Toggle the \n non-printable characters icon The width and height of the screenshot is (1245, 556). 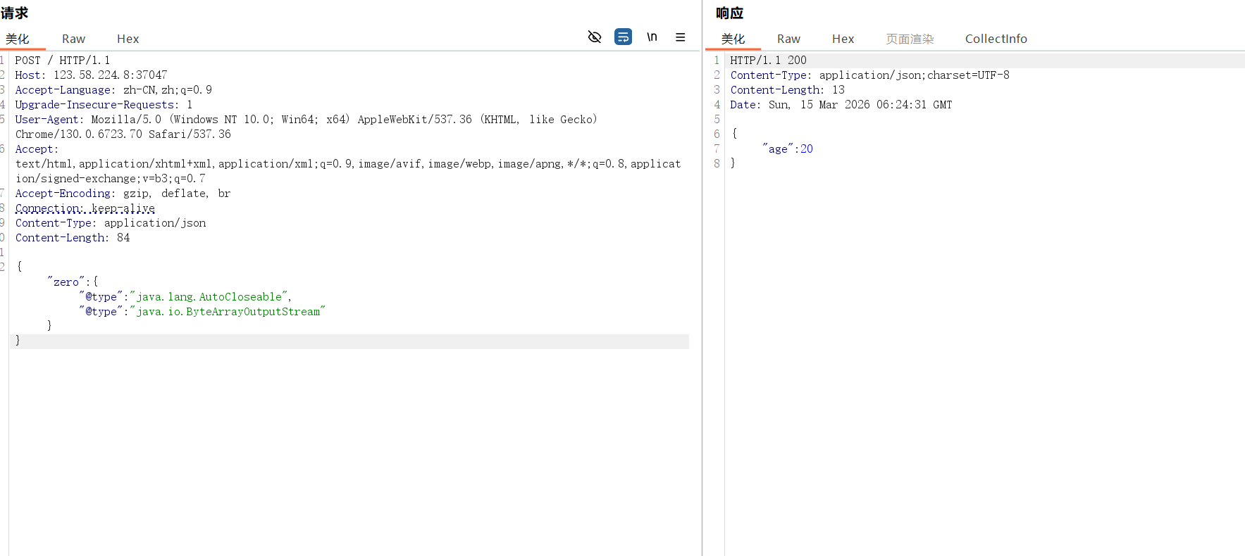(x=652, y=37)
